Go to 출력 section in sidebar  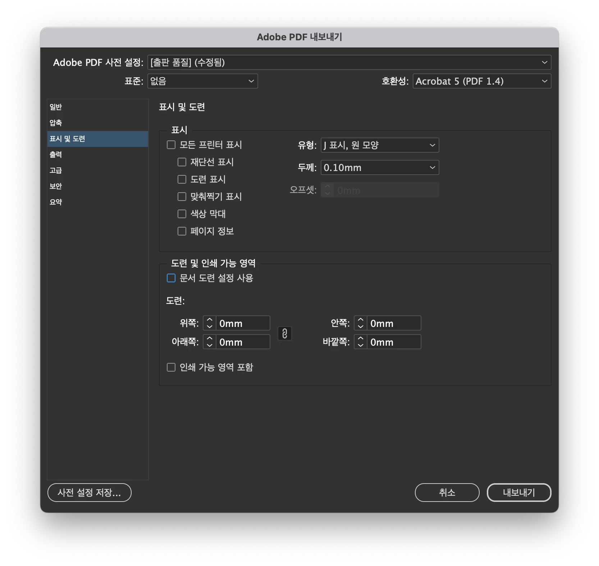(x=98, y=154)
